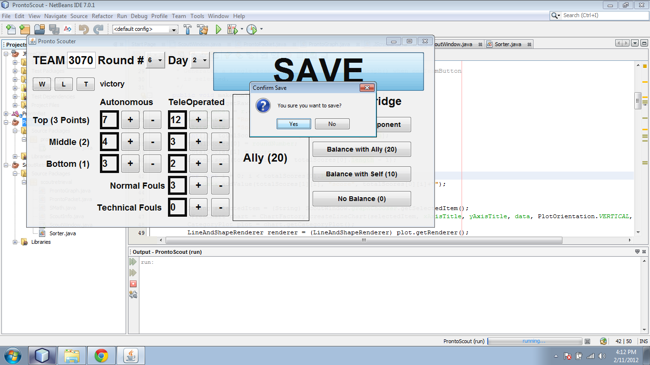Click the Undo arrow in the NetBeans toolbar
The image size is (650, 365).
pyautogui.click(x=84, y=29)
